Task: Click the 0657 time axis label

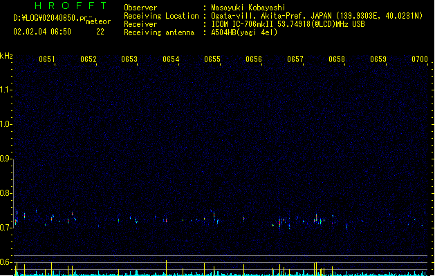Action: click(x=295, y=59)
